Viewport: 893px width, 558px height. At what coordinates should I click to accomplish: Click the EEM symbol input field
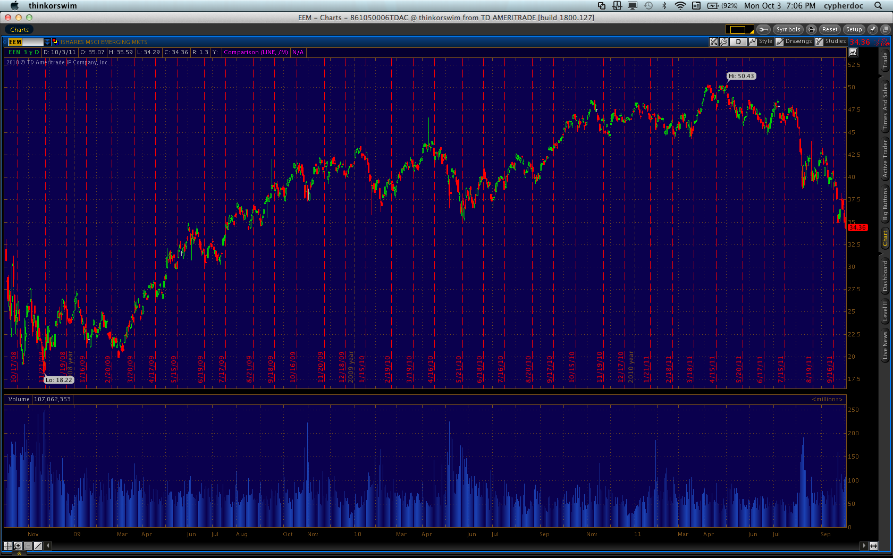click(26, 42)
